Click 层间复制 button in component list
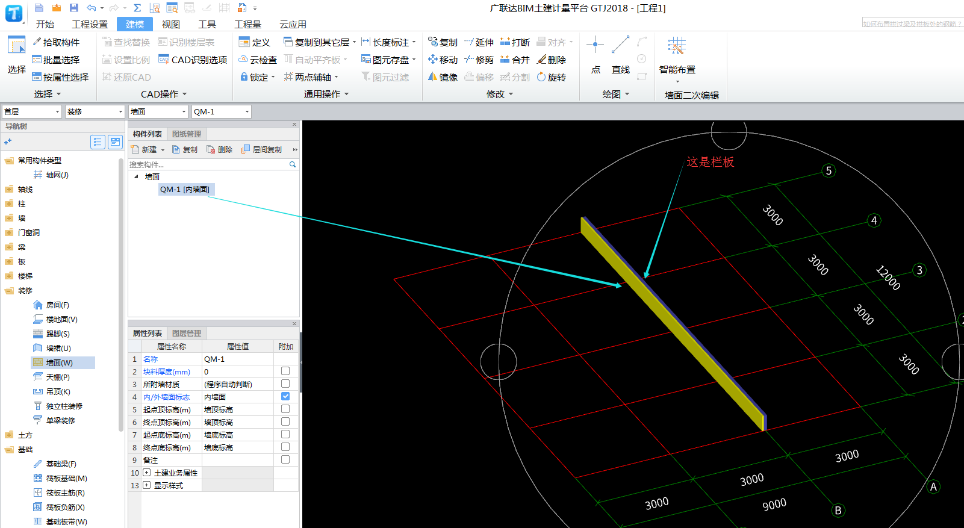Viewport: 964px width, 528px height. [262, 149]
